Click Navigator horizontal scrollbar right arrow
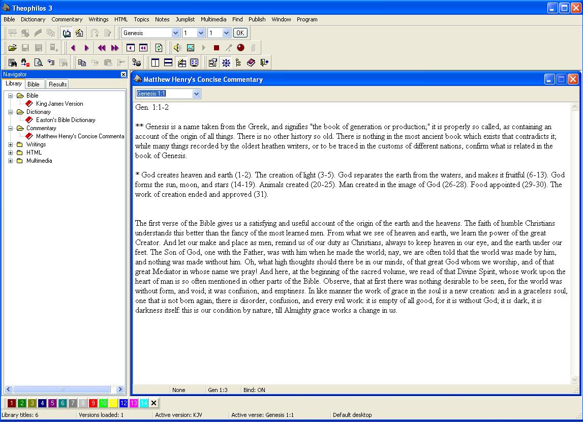The width and height of the screenshot is (583, 422). (x=120, y=389)
